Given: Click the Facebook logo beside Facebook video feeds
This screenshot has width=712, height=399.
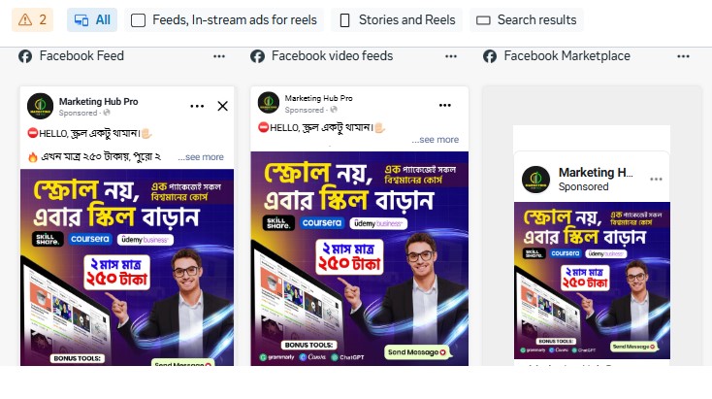Looking at the screenshot, I should tap(257, 56).
